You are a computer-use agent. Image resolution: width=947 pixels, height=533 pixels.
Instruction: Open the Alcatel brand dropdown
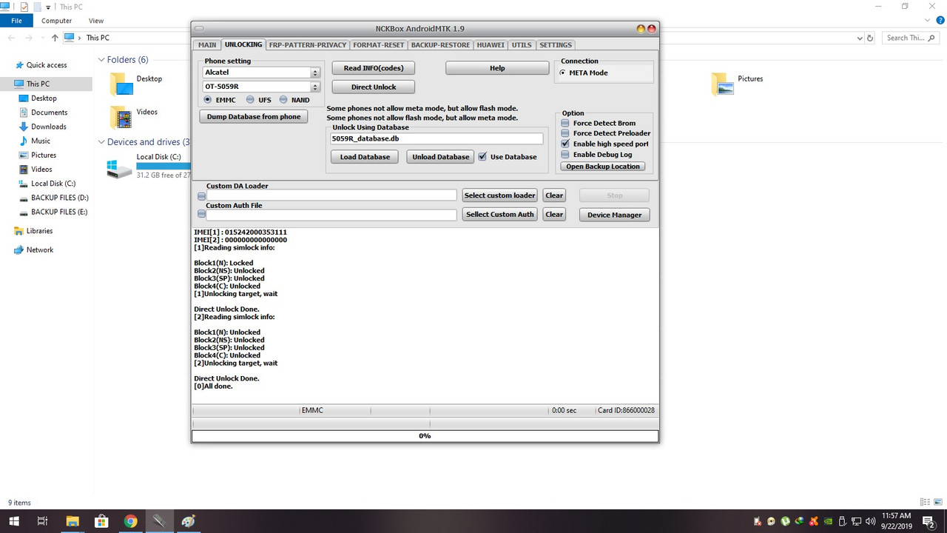pyautogui.click(x=315, y=73)
